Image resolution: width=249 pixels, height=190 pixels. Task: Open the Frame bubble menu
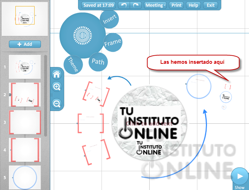point(113,43)
